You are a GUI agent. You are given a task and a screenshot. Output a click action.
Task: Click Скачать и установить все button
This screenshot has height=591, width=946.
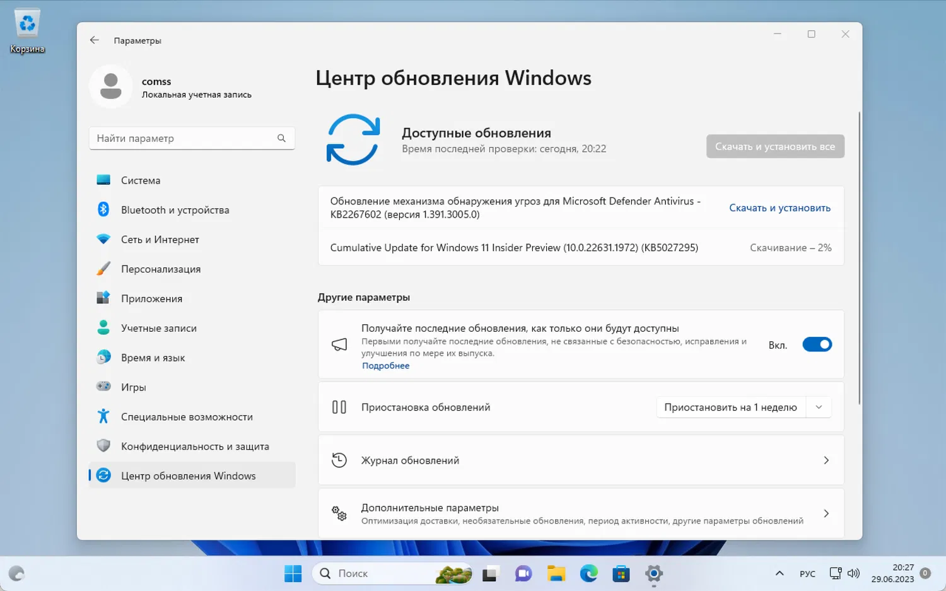[x=775, y=146]
